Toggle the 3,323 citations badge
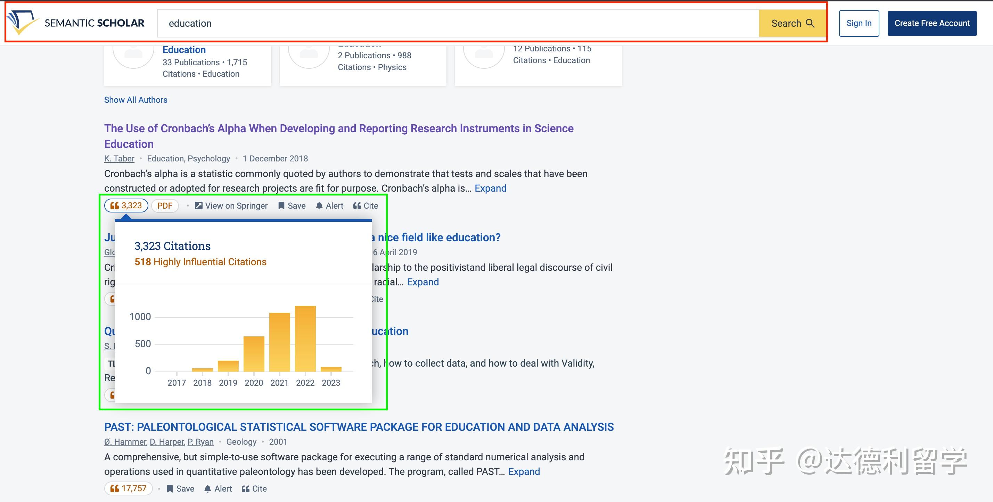 point(126,206)
